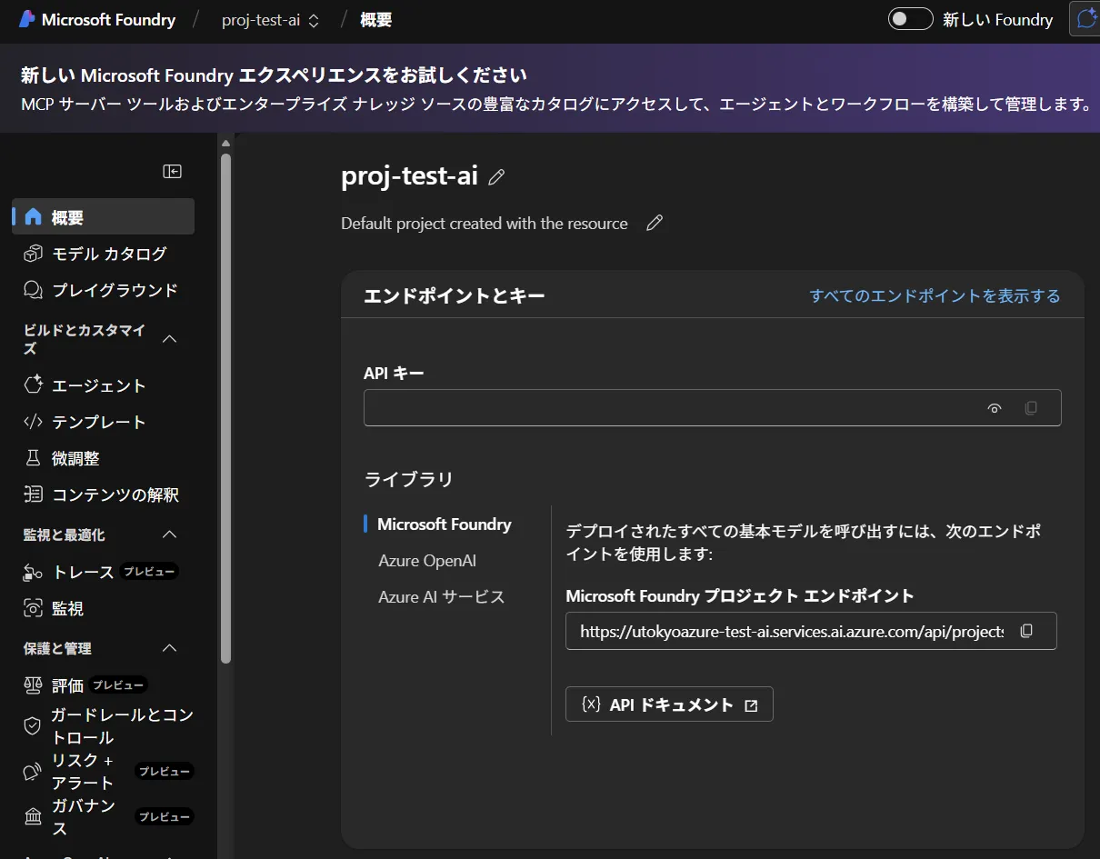Screen dimensions: 1100x859
Task: Collapse the ビルドとカスタマイズ section
Action: [x=169, y=339]
